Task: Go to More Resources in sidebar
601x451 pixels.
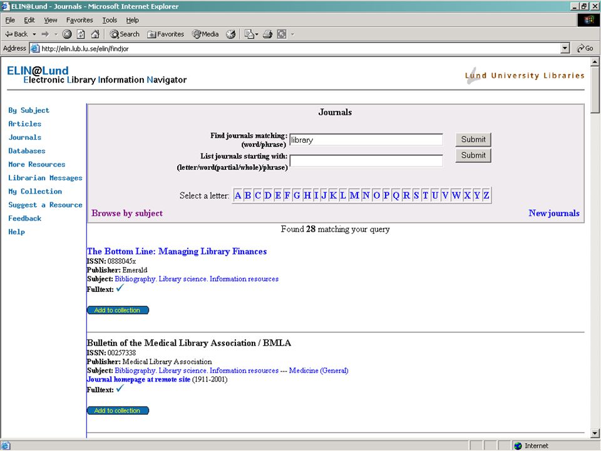Action: [x=37, y=164]
